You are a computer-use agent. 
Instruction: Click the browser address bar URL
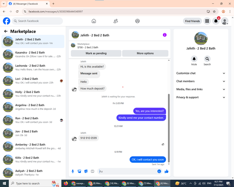(x=56, y=12)
